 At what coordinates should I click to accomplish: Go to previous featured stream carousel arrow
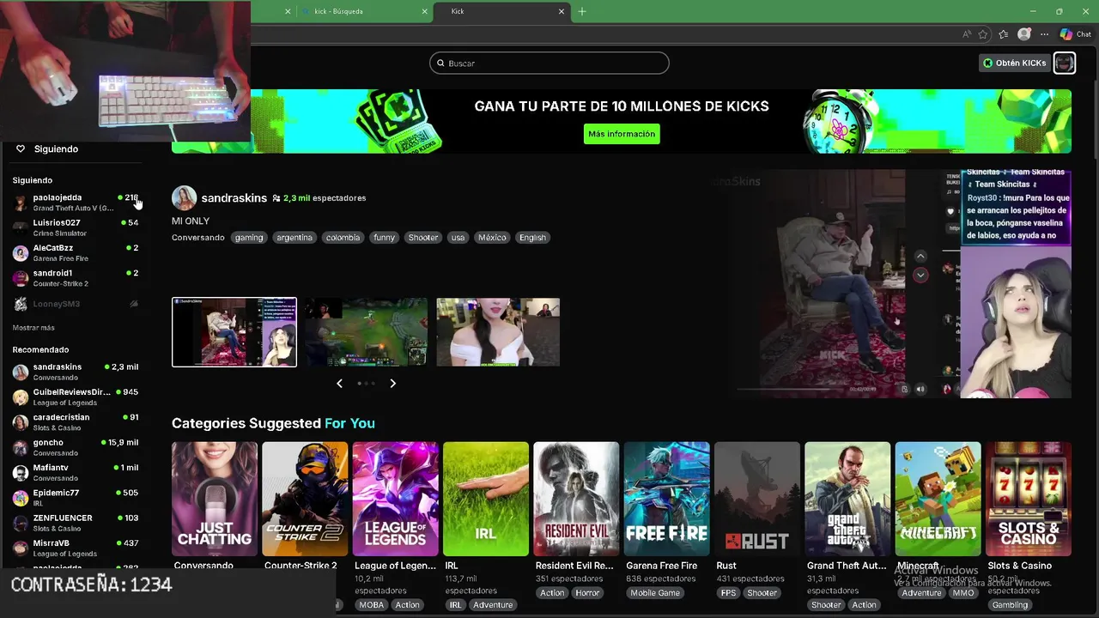339,384
